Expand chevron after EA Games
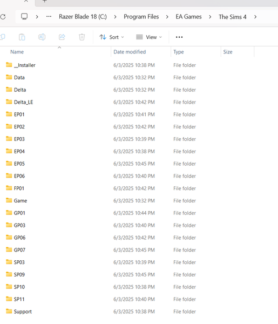278x324 pixels. coord(210,17)
